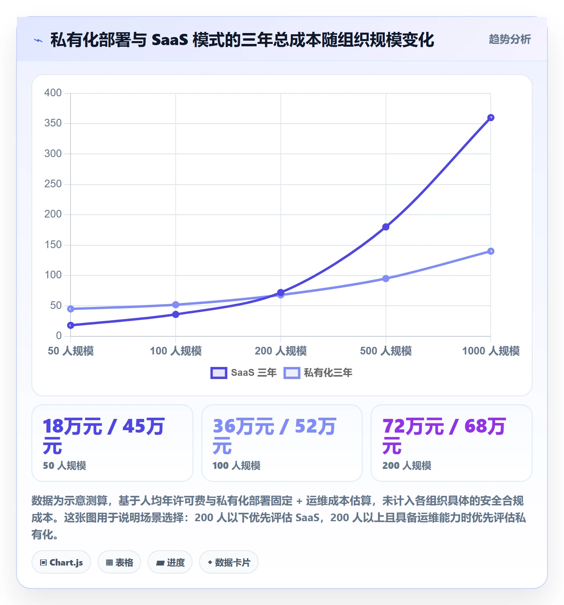Click the 100 人规模 x-axis label
Viewport: 564px width, 605px height.
tap(176, 351)
